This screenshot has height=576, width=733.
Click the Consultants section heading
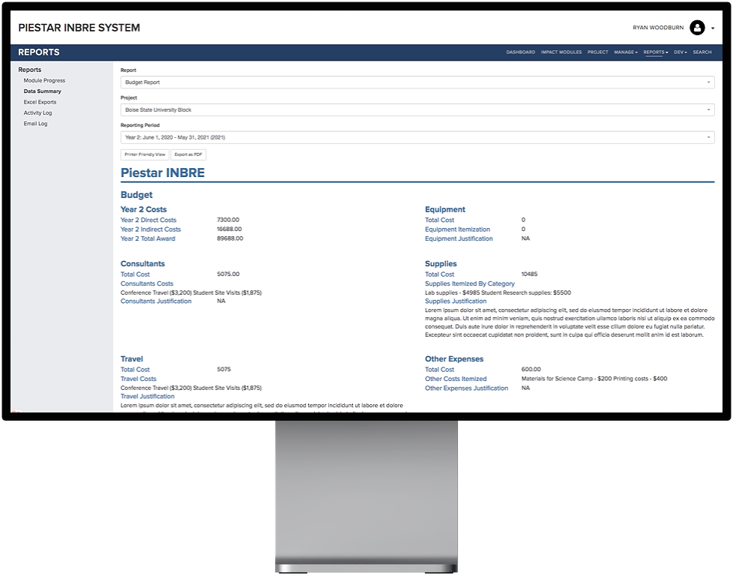pos(142,264)
